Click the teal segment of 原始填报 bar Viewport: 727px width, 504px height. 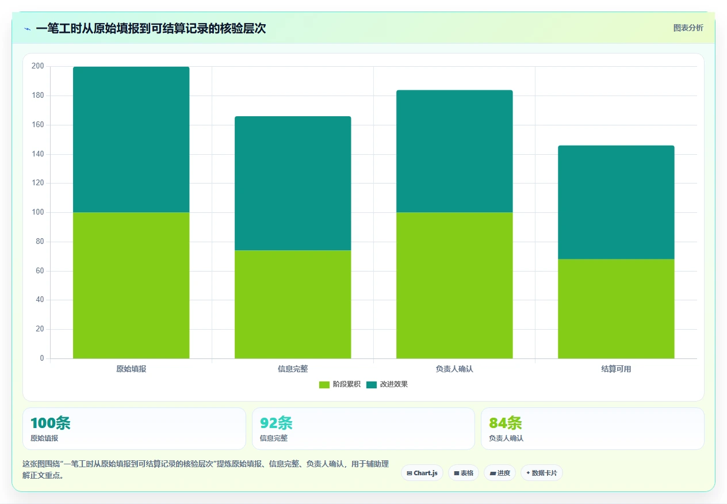coord(131,140)
